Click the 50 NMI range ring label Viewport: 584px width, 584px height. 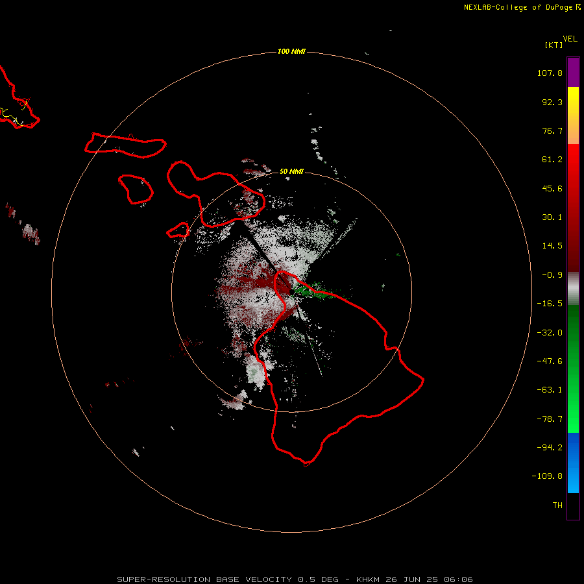(x=291, y=171)
